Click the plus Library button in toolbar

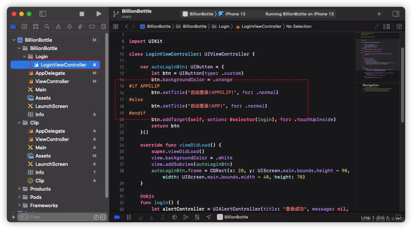(x=379, y=14)
